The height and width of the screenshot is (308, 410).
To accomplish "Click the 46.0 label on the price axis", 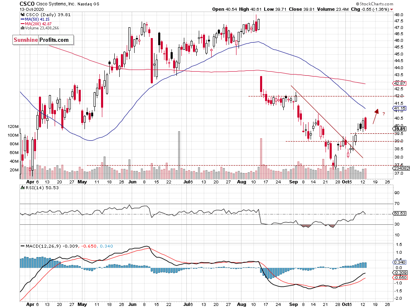I will point(399,41).
